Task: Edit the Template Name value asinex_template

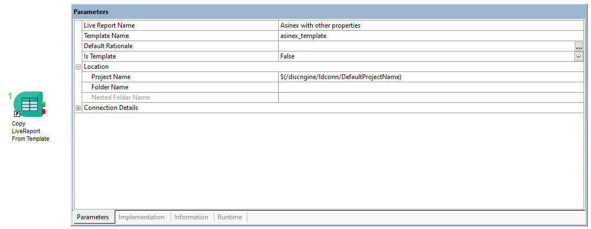Action: point(431,36)
